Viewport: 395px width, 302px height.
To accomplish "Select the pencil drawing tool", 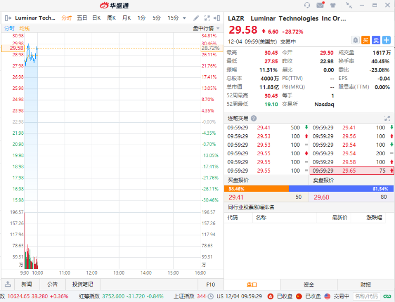I will tap(196, 18).
